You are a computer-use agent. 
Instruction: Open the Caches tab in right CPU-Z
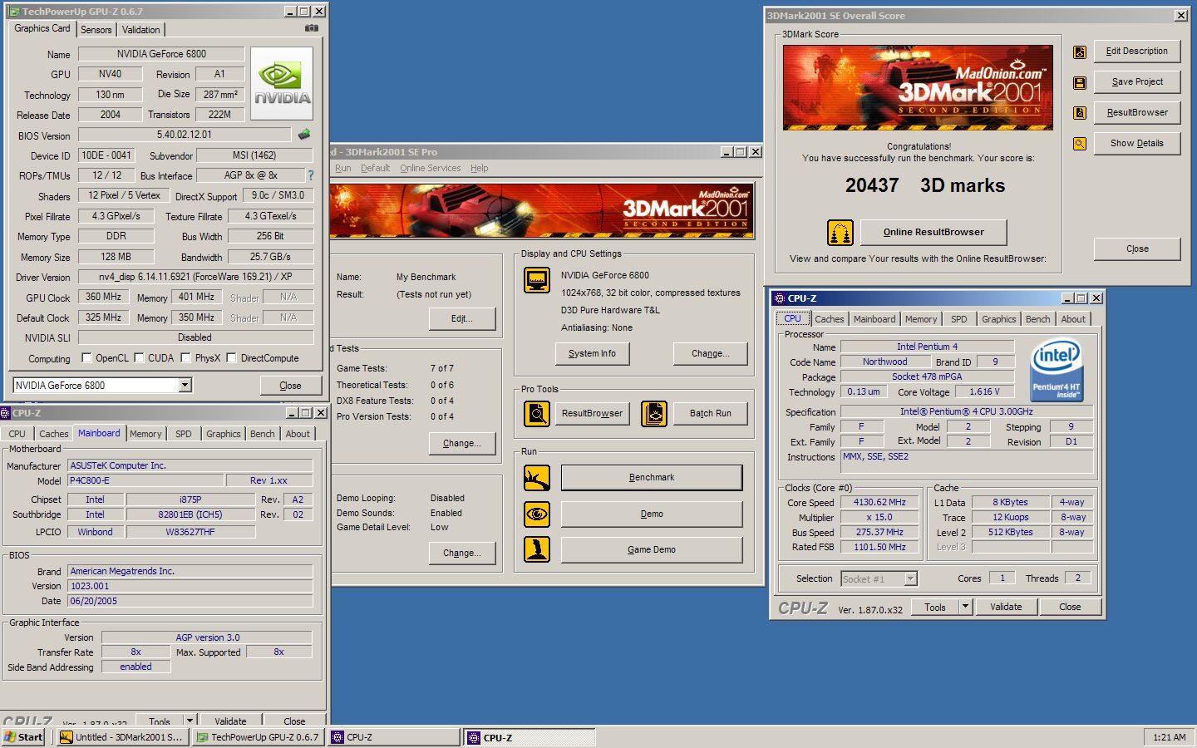coord(830,319)
